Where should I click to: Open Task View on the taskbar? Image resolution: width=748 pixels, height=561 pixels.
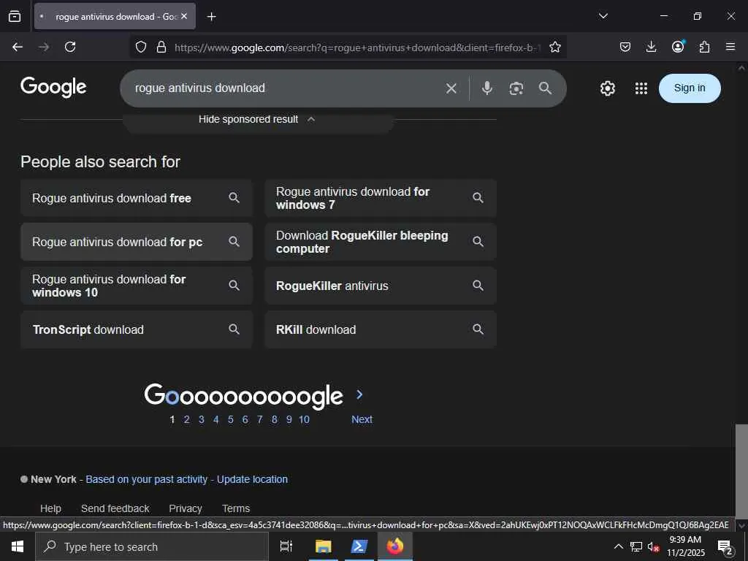286,546
